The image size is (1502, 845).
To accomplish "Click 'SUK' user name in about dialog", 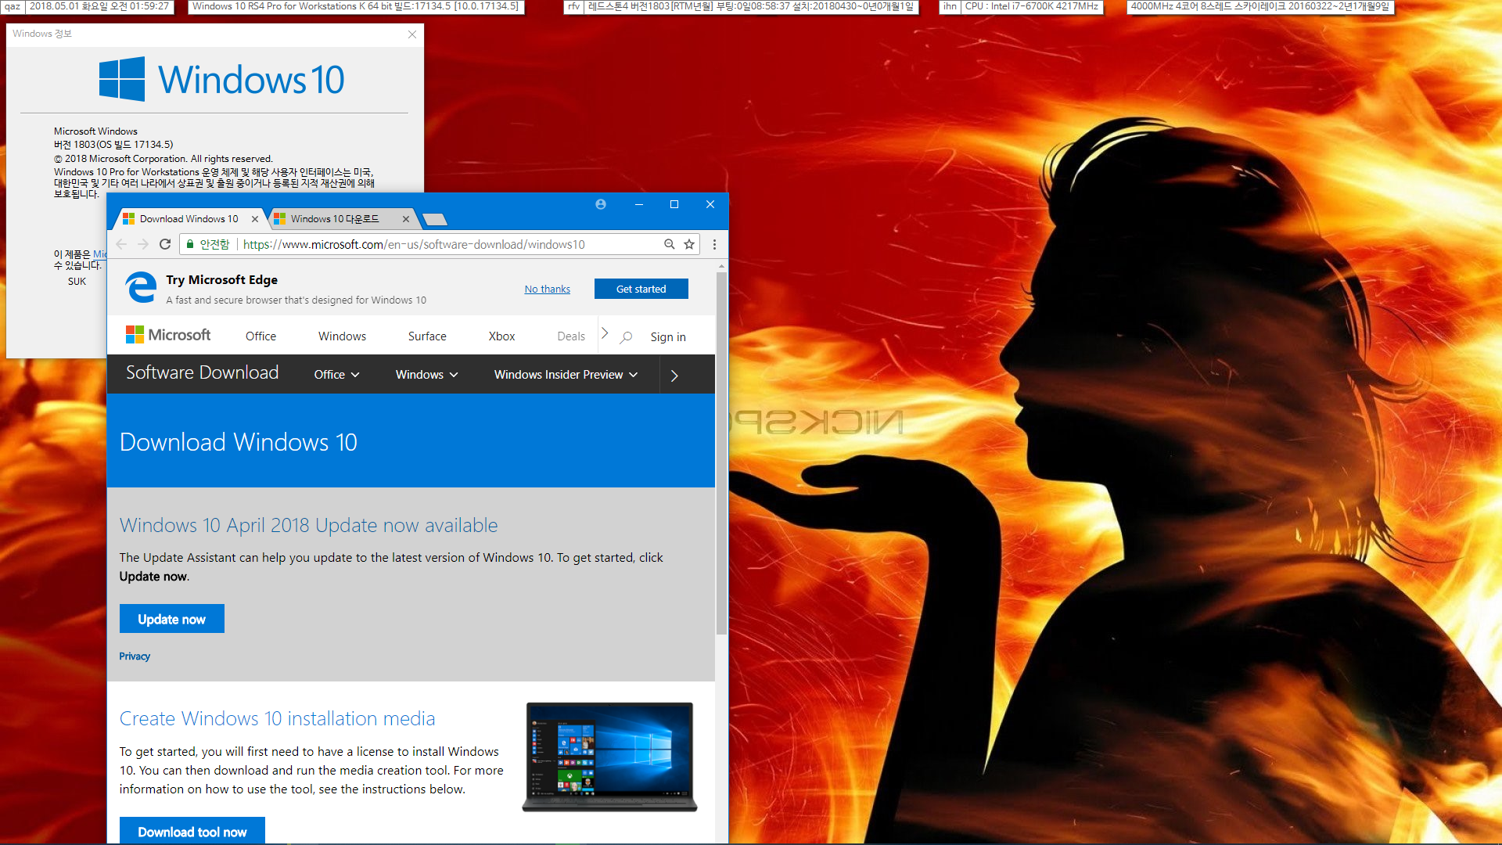I will 77,282.
